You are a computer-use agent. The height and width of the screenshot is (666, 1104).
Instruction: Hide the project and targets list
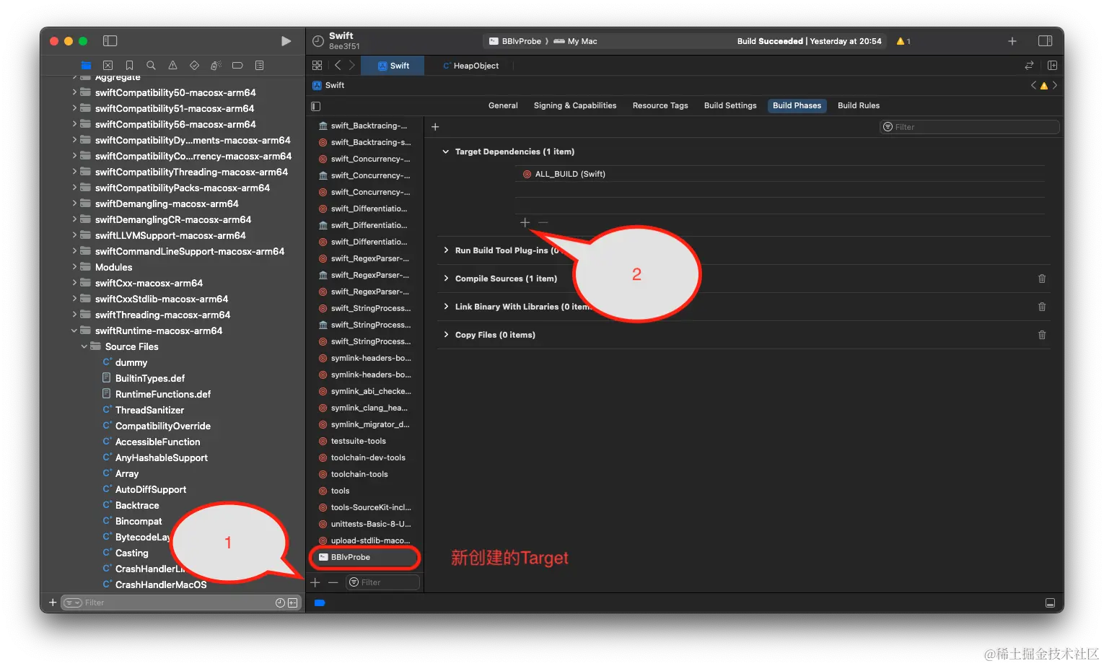[315, 106]
